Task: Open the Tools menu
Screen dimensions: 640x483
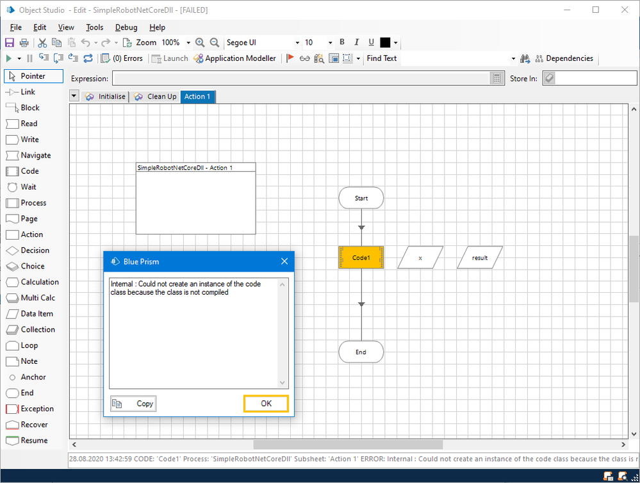Action: tap(95, 28)
